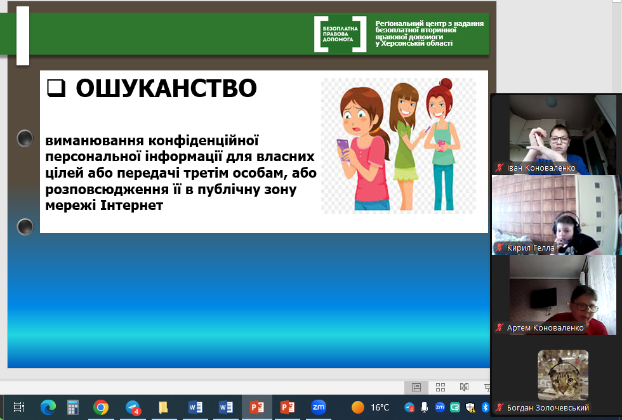622x420 pixels.
Task: Open Telegram taskbar icon with badge 4
Action: coord(133,407)
